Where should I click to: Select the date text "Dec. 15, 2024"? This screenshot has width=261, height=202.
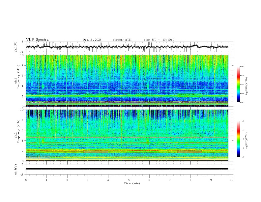92,40
